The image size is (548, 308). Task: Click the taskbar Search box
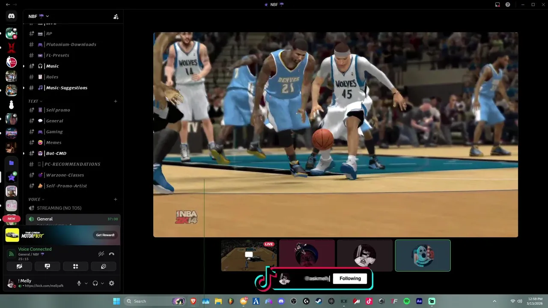tap(155, 301)
